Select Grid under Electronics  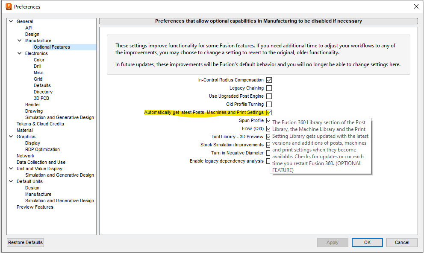tap(38, 79)
